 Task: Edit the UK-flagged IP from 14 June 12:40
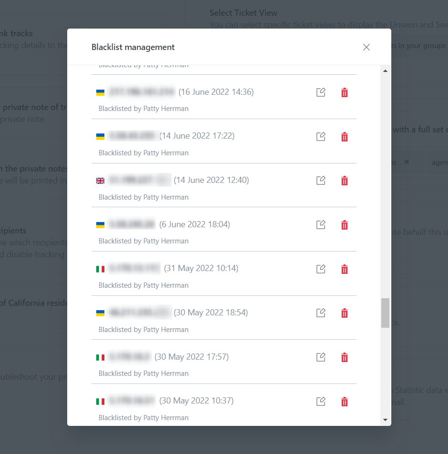pyautogui.click(x=321, y=181)
